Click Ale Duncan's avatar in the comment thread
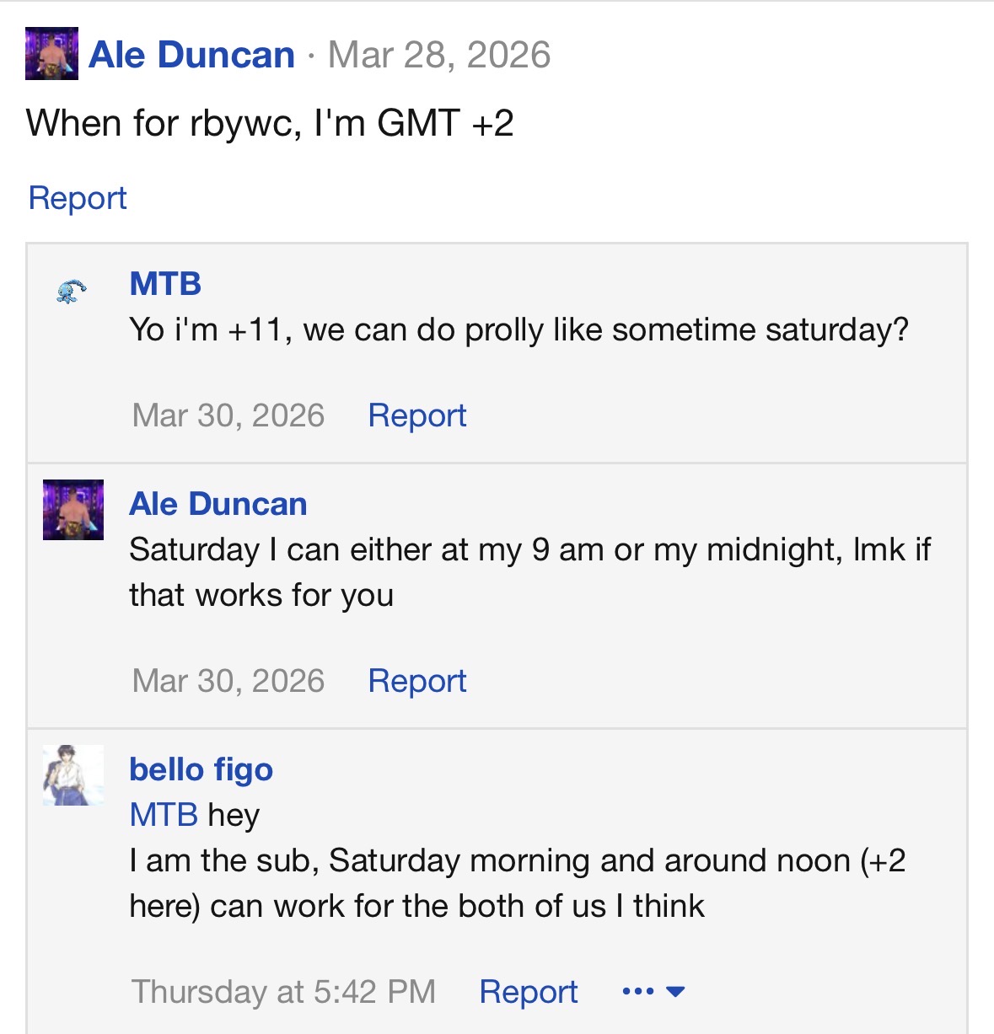Screen dimensions: 994x1034 pyautogui.click(x=73, y=510)
